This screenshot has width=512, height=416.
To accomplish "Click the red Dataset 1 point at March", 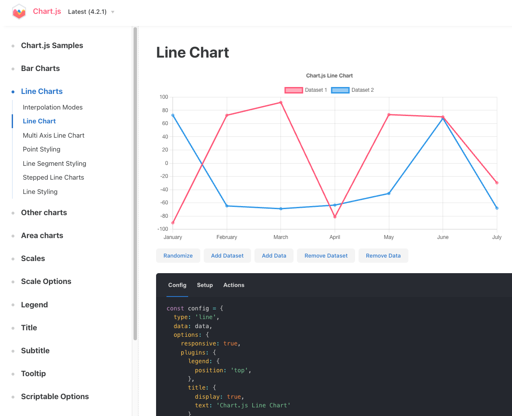I will coord(281,103).
